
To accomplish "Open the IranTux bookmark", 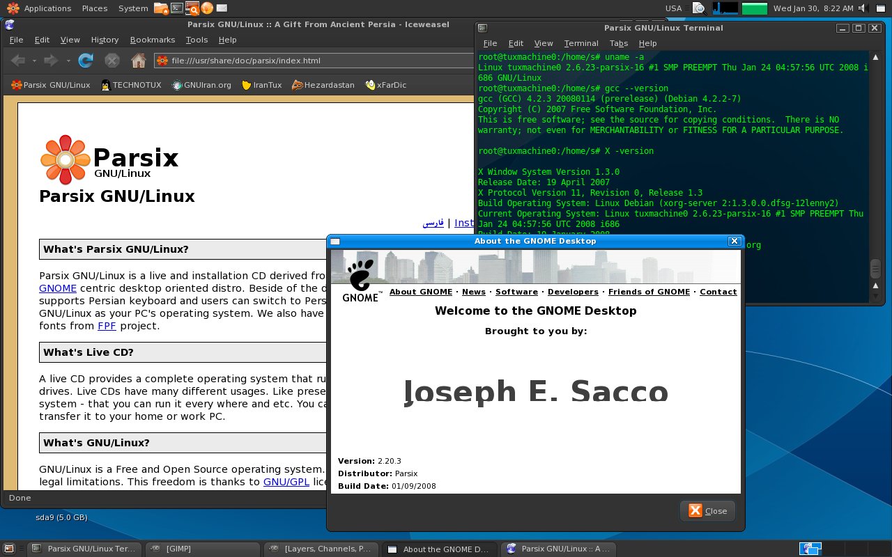I will (261, 85).
